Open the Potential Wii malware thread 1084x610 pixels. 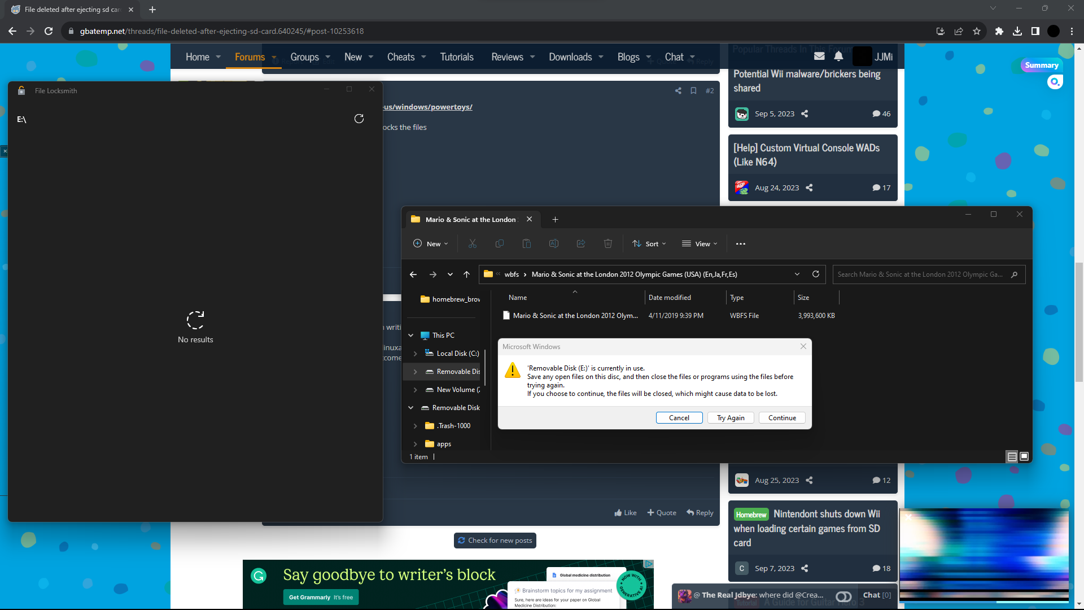807,81
